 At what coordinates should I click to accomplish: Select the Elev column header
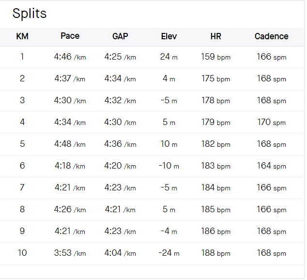pyautogui.click(x=169, y=36)
